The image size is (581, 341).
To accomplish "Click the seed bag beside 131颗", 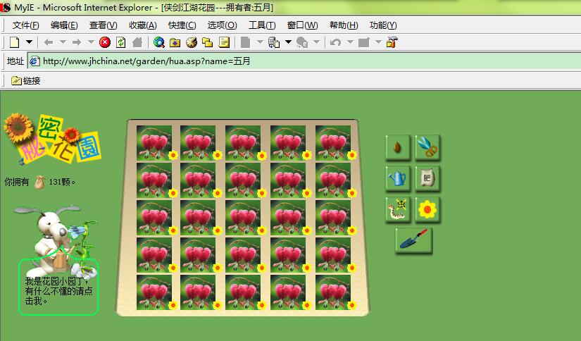I will (39, 182).
